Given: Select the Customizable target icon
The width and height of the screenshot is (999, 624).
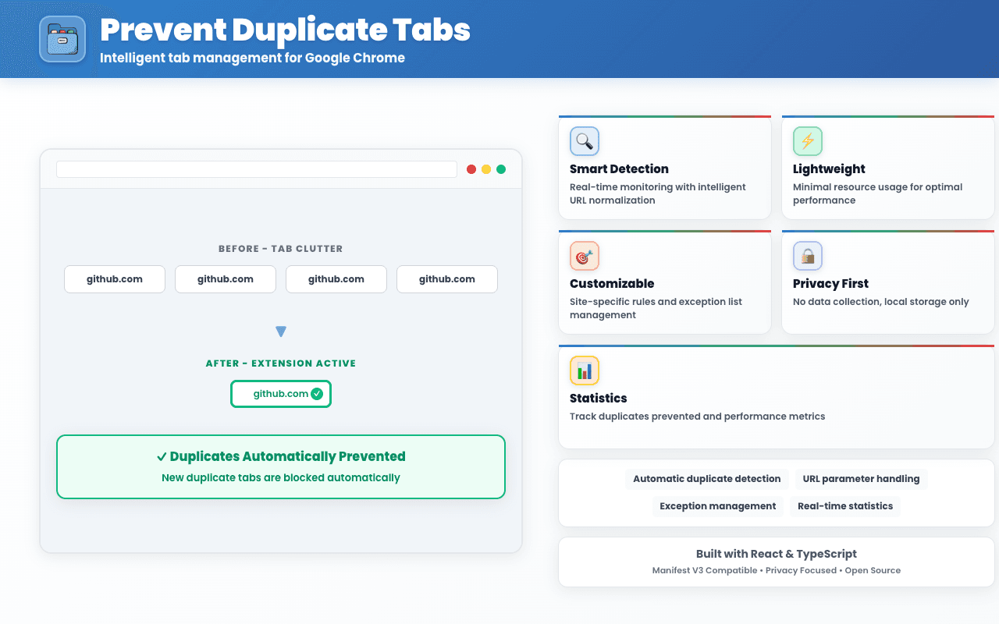Looking at the screenshot, I should pos(585,256).
